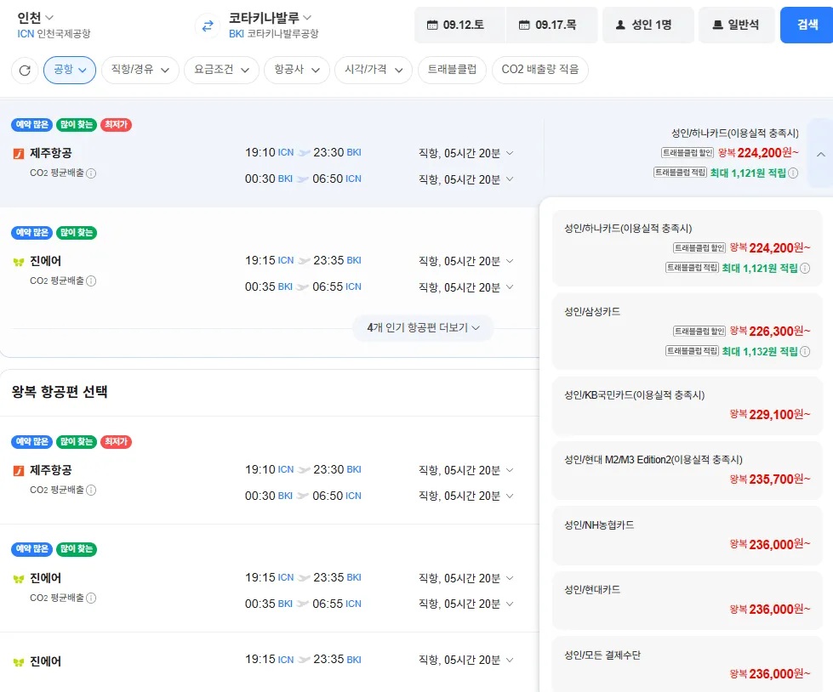Open the 직항/경유 filter dropdown
The height and width of the screenshot is (692, 833).
(x=140, y=70)
